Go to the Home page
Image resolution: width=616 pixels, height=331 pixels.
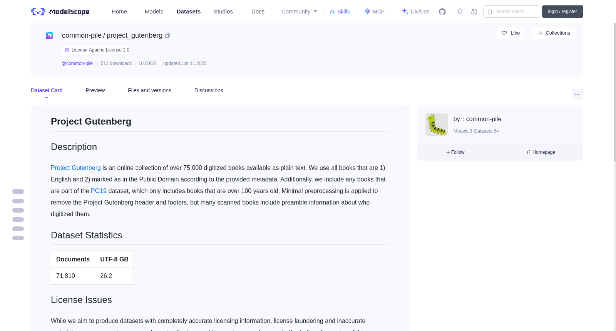pyautogui.click(x=119, y=12)
